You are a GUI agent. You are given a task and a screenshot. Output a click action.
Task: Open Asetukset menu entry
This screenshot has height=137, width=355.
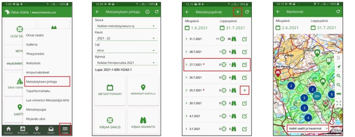point(33,63)
